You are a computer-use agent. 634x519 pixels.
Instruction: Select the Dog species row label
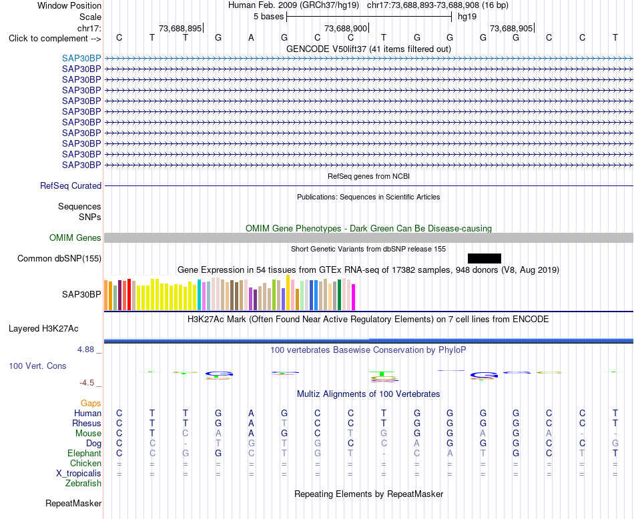pyautogui.click(x=93, y=444)
